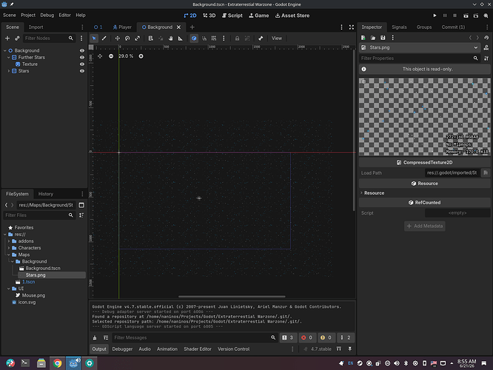Expand the Characters folder
Image resolution: width=493 pixels, height=370 pixels.
pyautogui.click(x=9, y=248)
